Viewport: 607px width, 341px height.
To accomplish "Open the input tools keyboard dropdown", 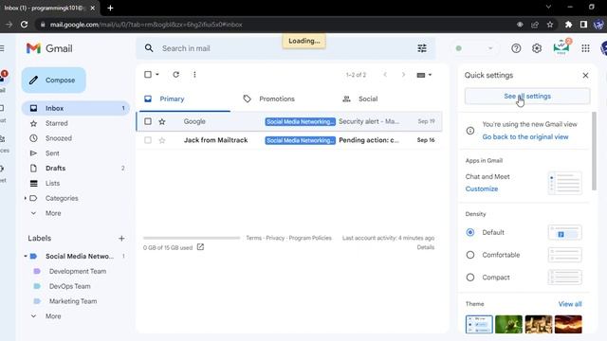I will [424, 75].
